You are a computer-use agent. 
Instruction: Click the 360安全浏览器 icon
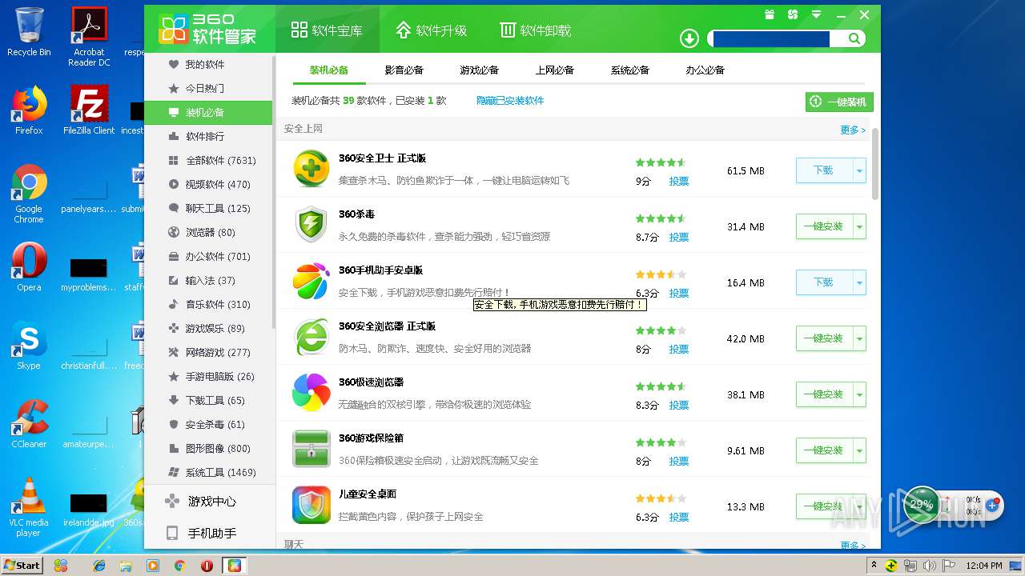coord(311,337)
